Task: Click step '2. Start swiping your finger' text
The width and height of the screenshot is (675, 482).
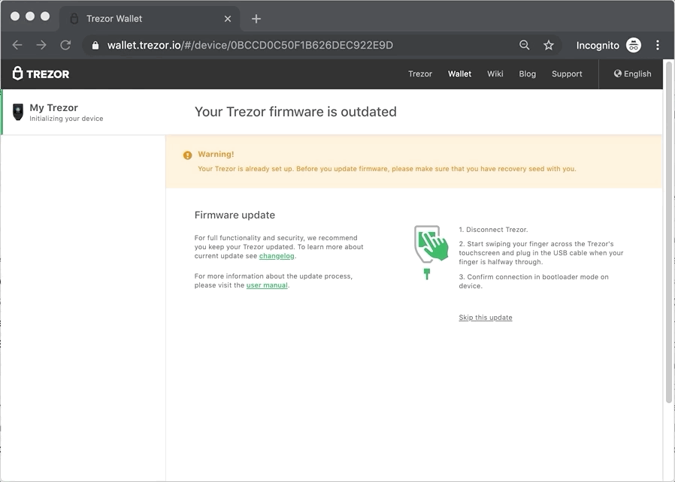Action: click(x=540, y=253)
